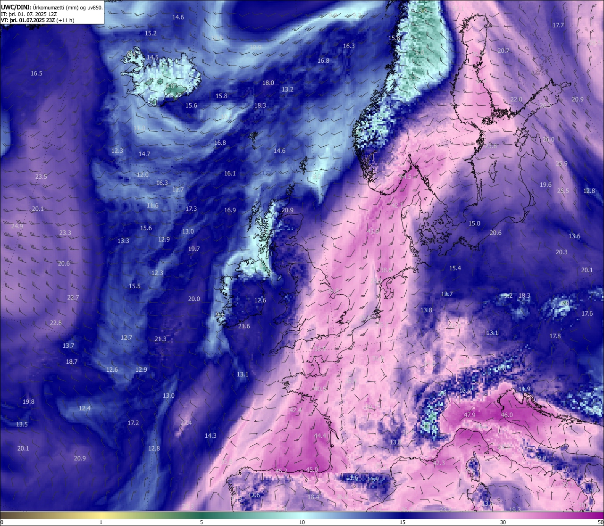Click the 26.0 value over the Baltics
This screenshot has height=526, width=604.
548,140
